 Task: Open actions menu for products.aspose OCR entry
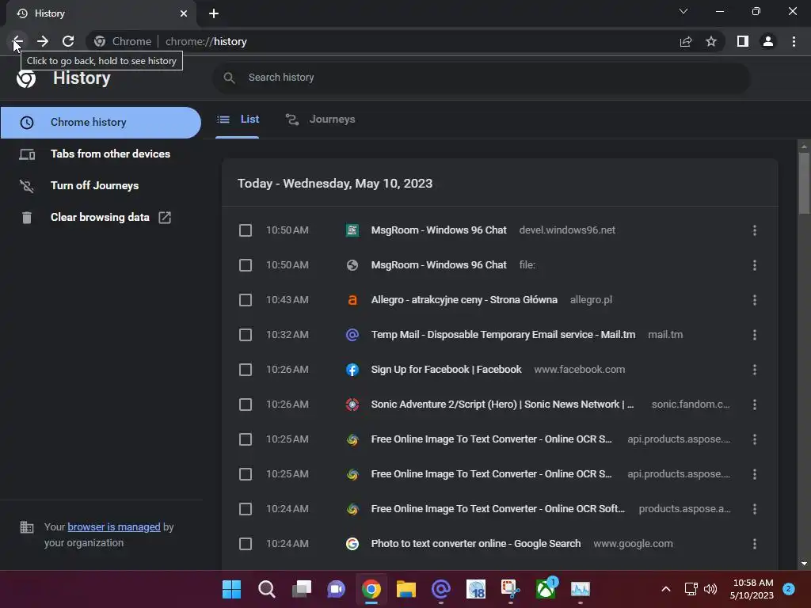pos(755,509)
